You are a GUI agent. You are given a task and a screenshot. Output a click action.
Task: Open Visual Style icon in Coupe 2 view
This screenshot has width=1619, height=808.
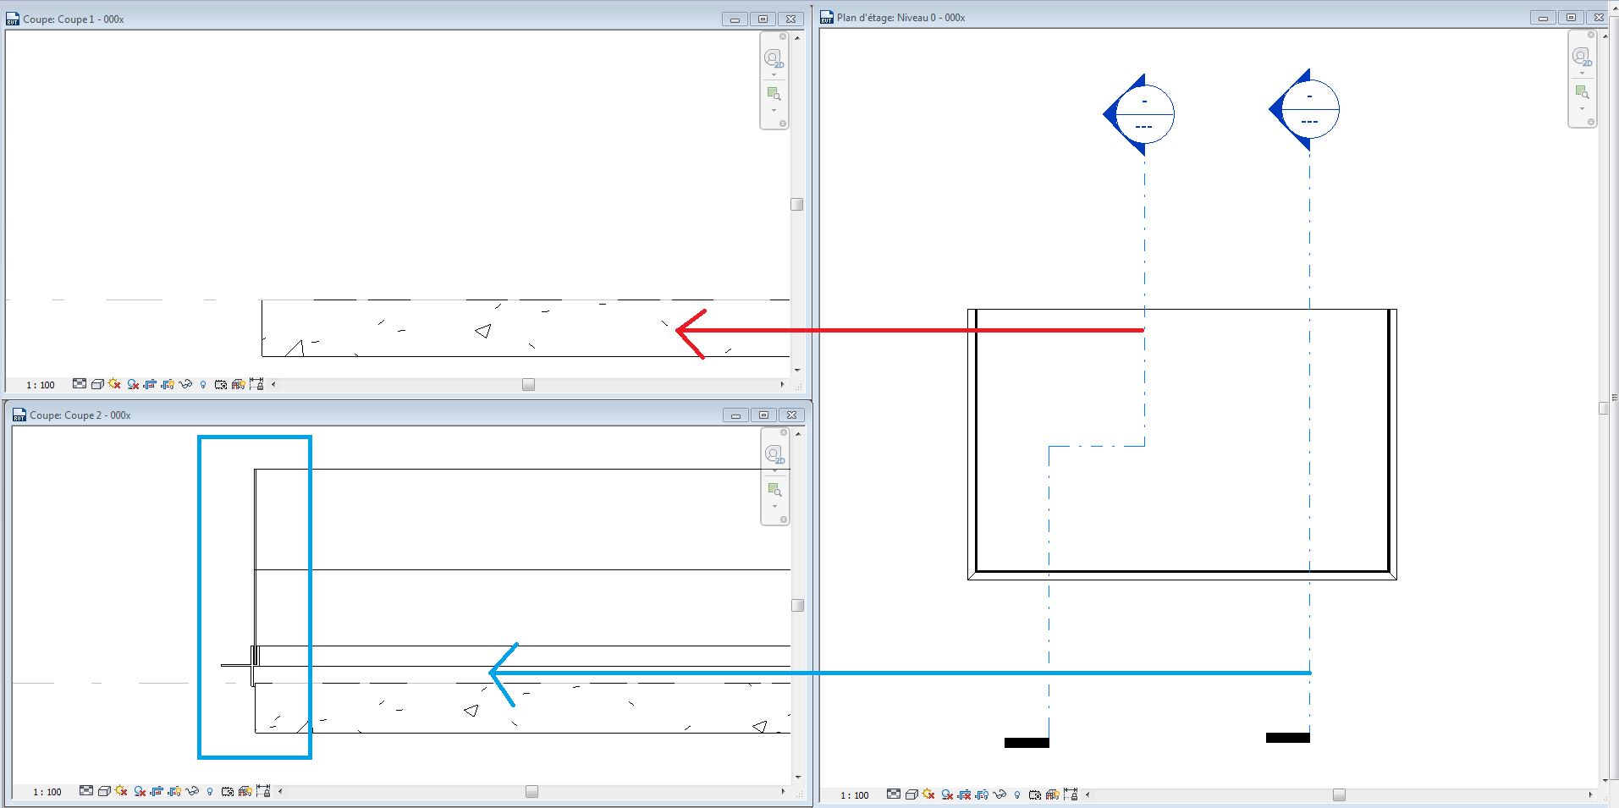coord(104,792)
